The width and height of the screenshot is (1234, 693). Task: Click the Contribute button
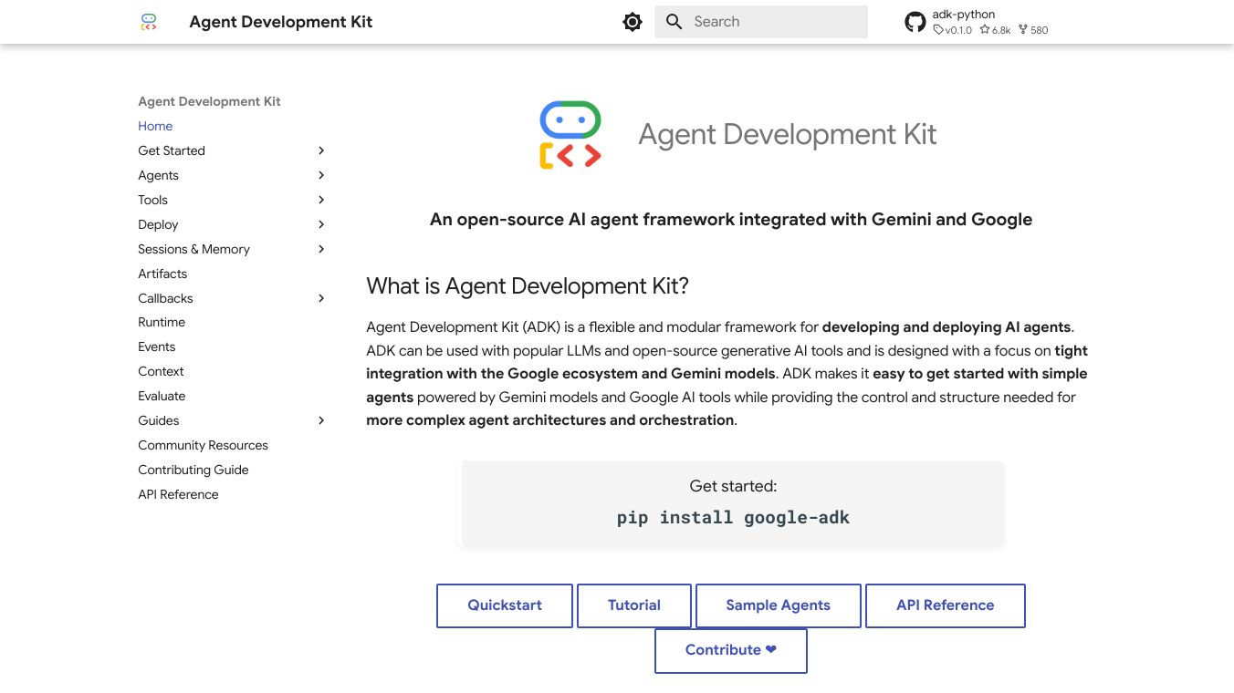pyautogui.click(x=731, y=650)
